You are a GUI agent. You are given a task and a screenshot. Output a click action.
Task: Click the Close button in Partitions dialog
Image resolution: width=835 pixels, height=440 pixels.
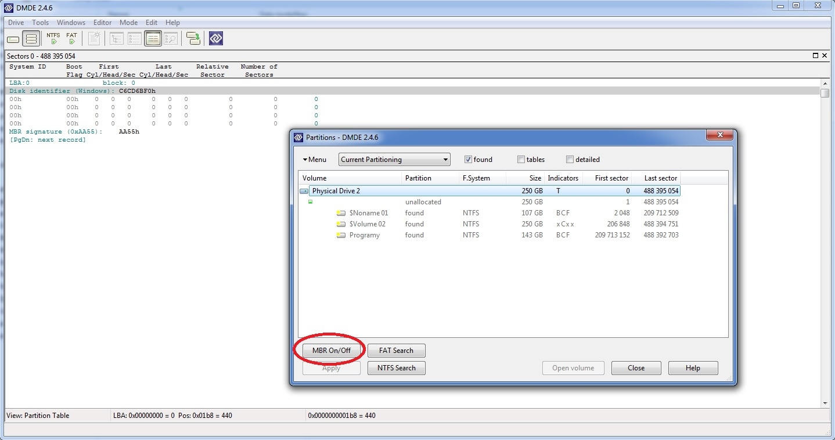click(x=636, y=368)
